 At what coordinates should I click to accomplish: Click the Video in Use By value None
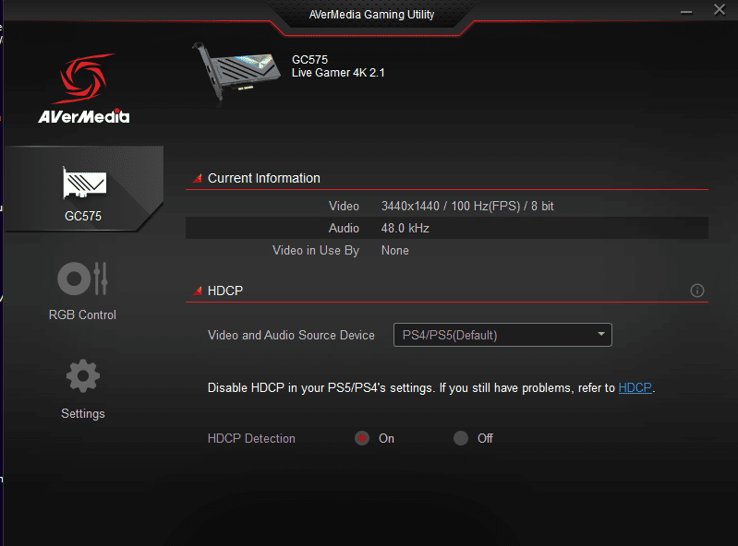click(x=395, y=251)
